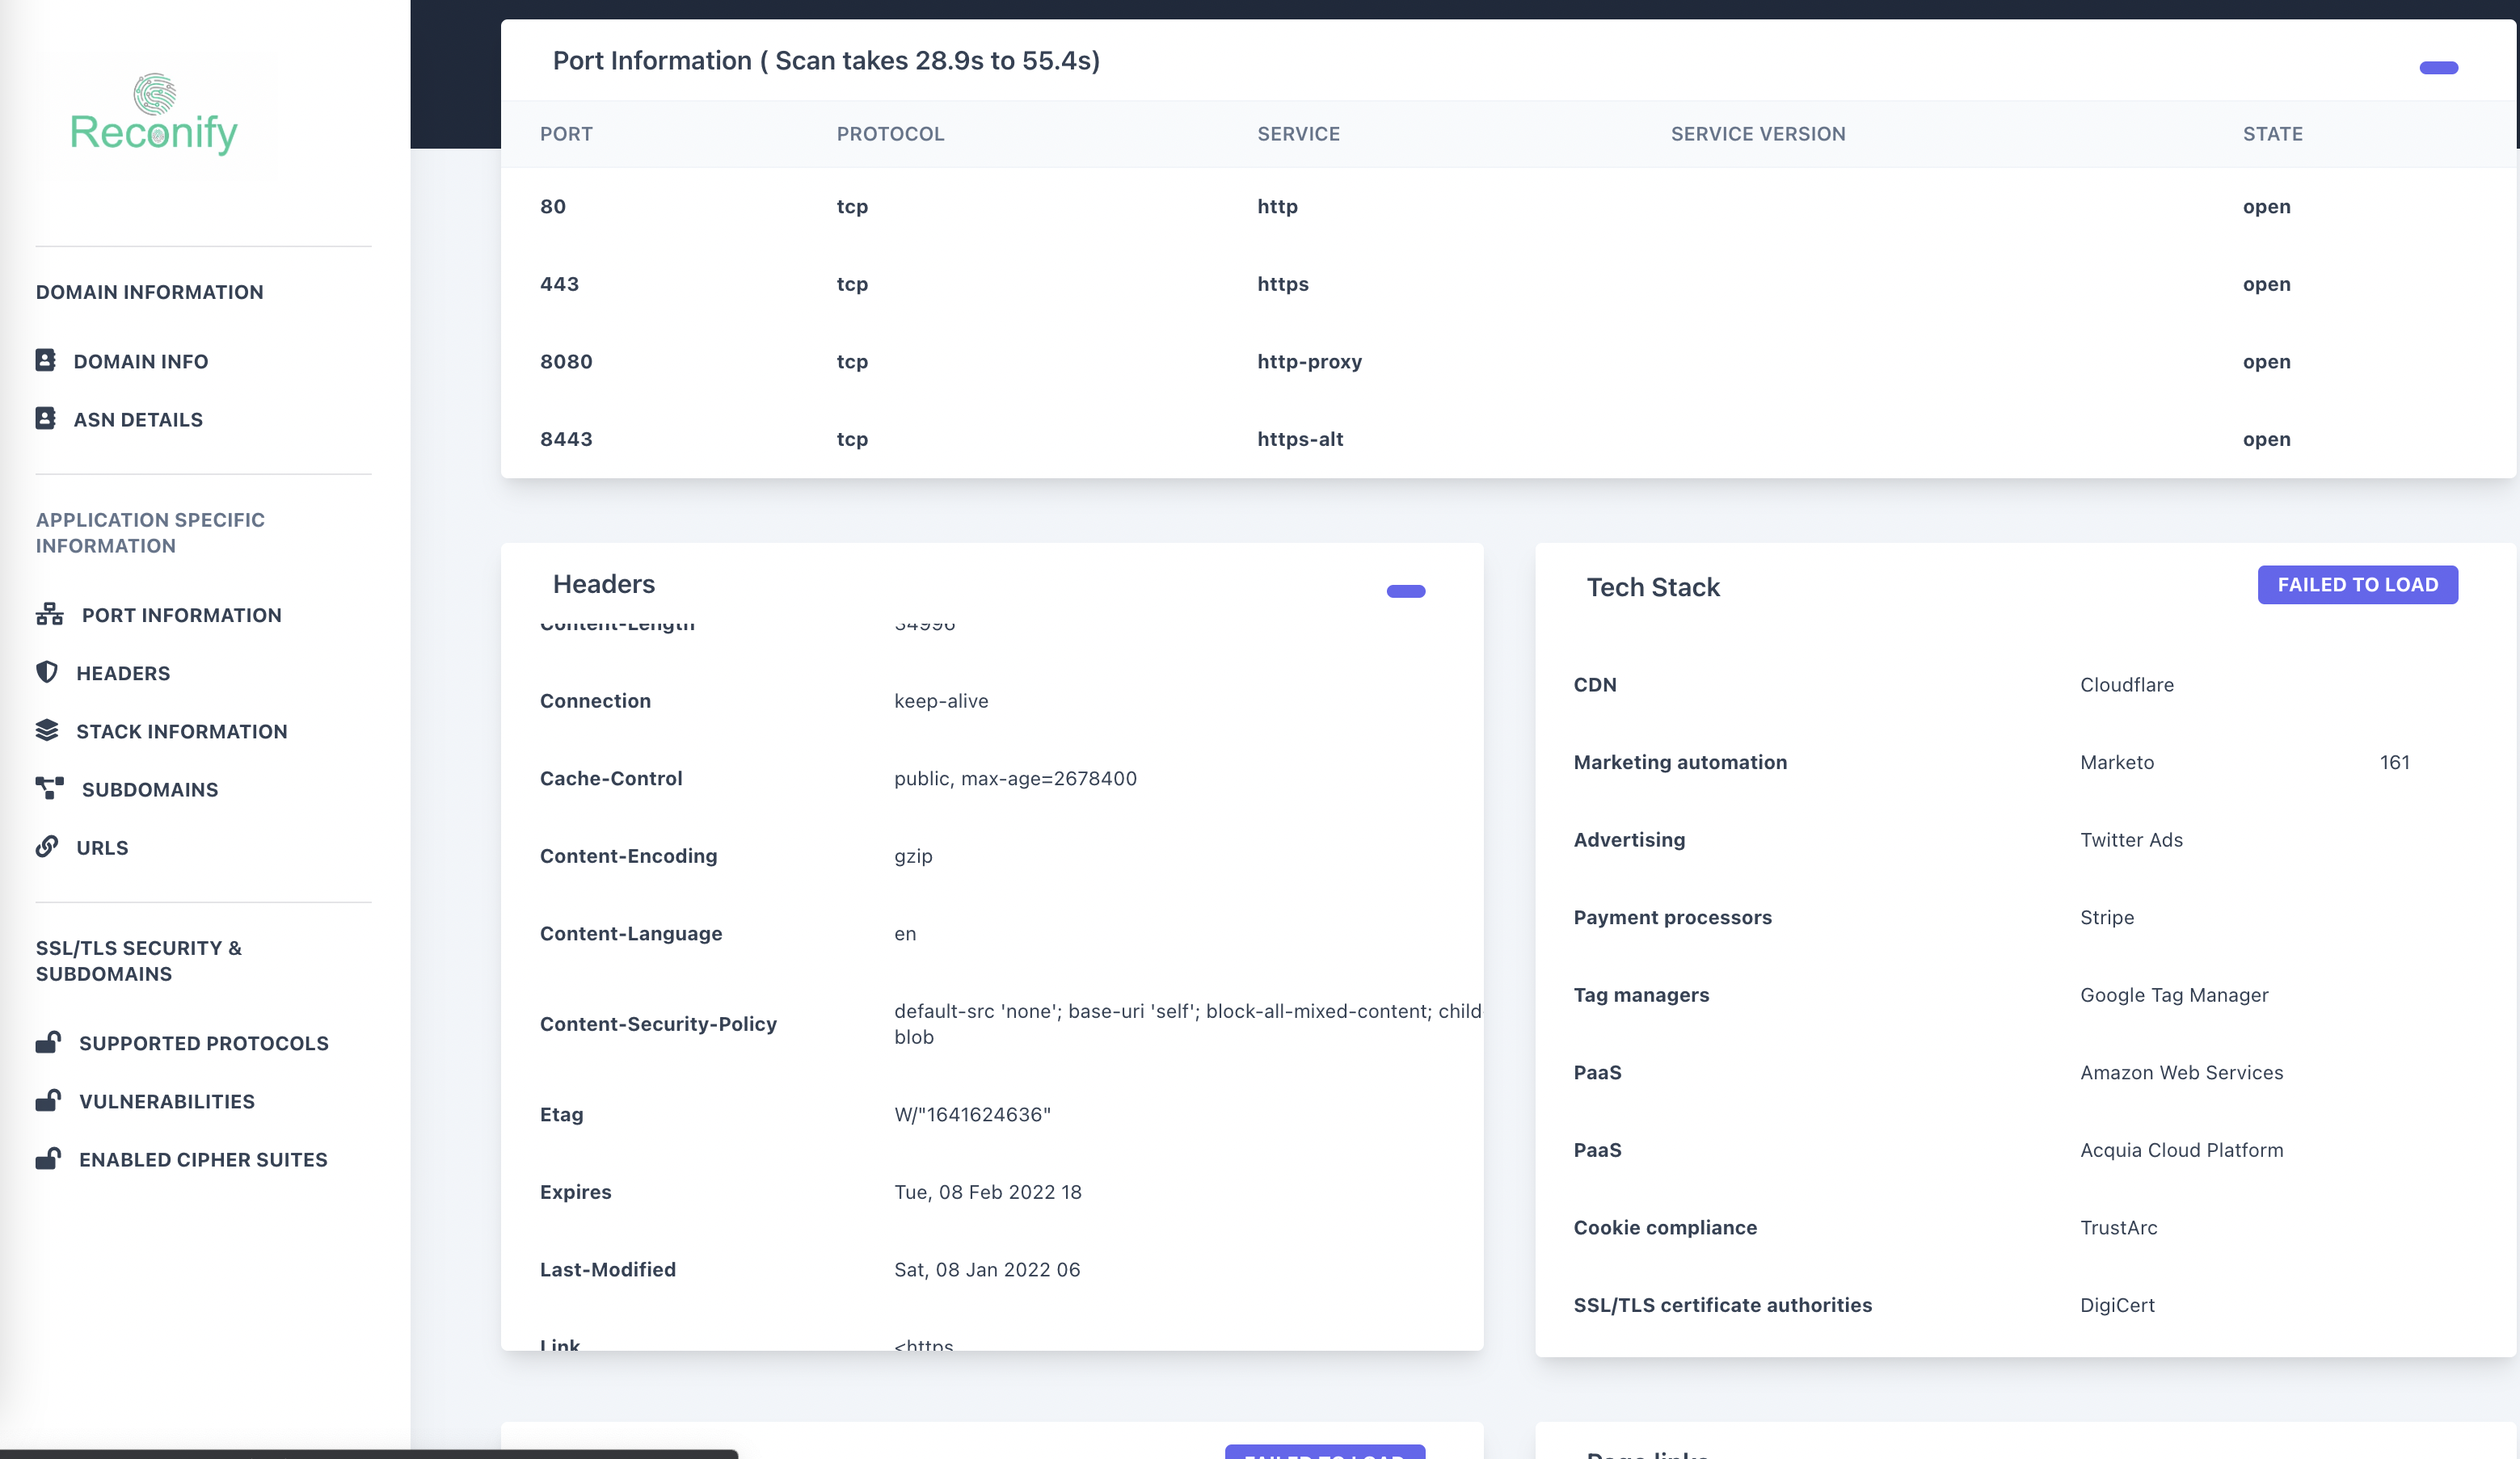
Task: Click Marketo in Tech Stack
Action: click(2118, 762)
